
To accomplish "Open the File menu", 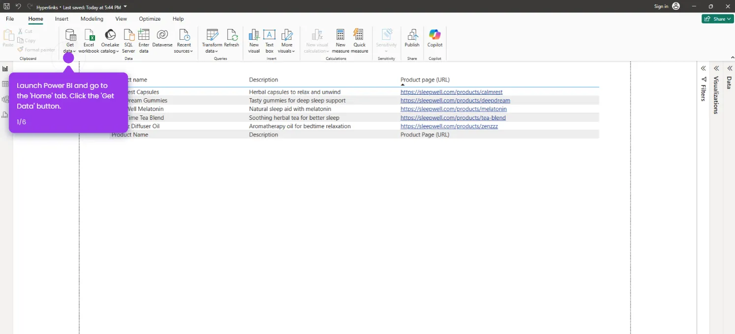I will [x=10, y=19].
